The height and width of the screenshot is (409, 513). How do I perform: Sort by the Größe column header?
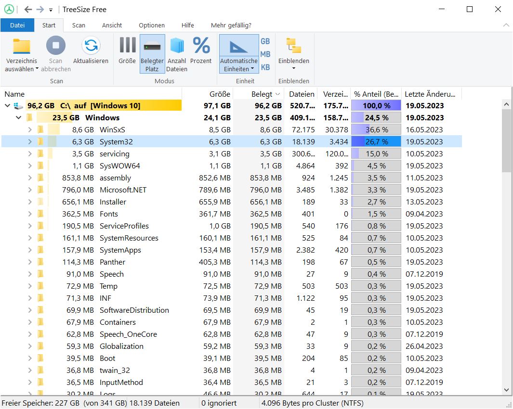click(x=208, y=94)
